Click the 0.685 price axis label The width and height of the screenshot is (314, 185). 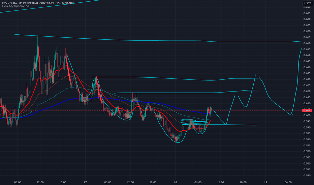click(307, 13)
